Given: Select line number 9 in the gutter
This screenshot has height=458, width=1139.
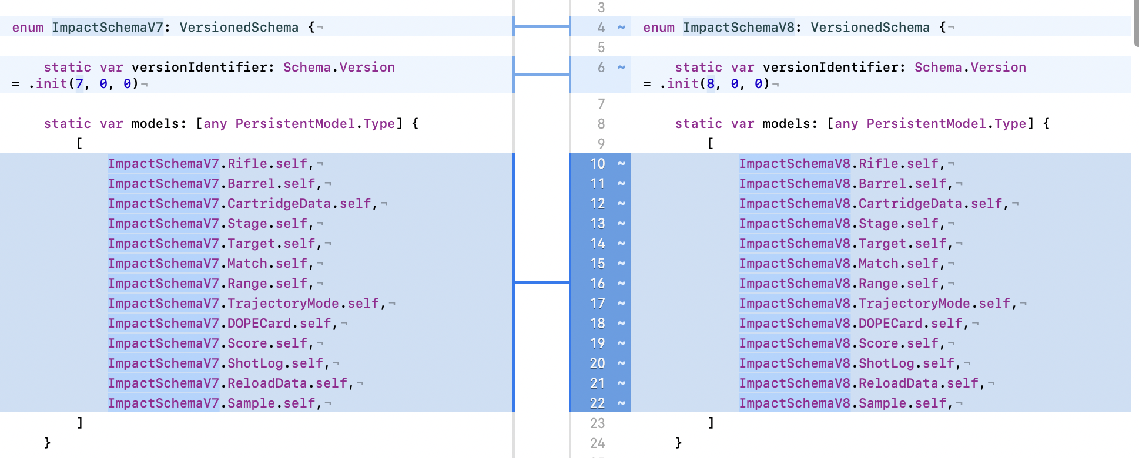Looking at the screenshot, I should pyautogui.click(x=601, y=144).
